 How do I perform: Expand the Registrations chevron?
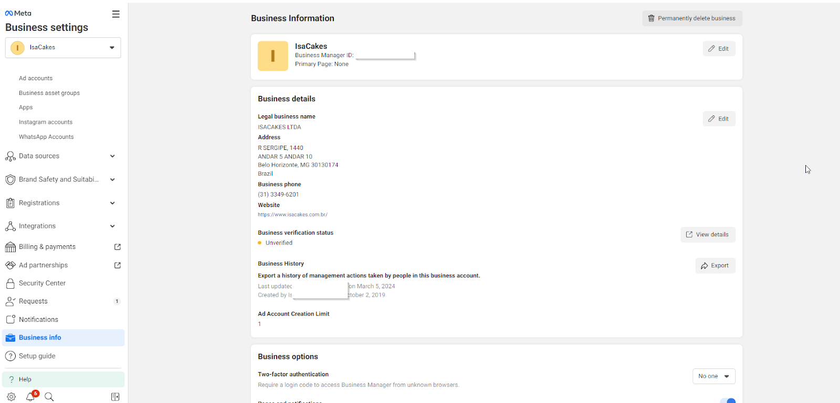coord(112,203)
